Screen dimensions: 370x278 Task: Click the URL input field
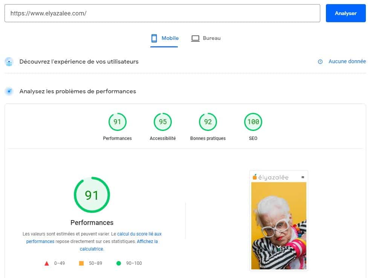(x=162, y=13)
